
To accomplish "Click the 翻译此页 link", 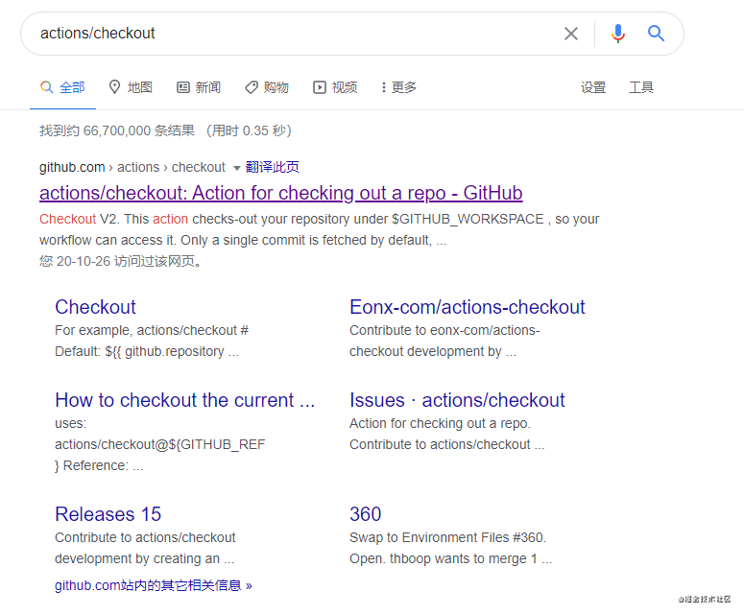I will pyautogui.click(x=272, y=167).
